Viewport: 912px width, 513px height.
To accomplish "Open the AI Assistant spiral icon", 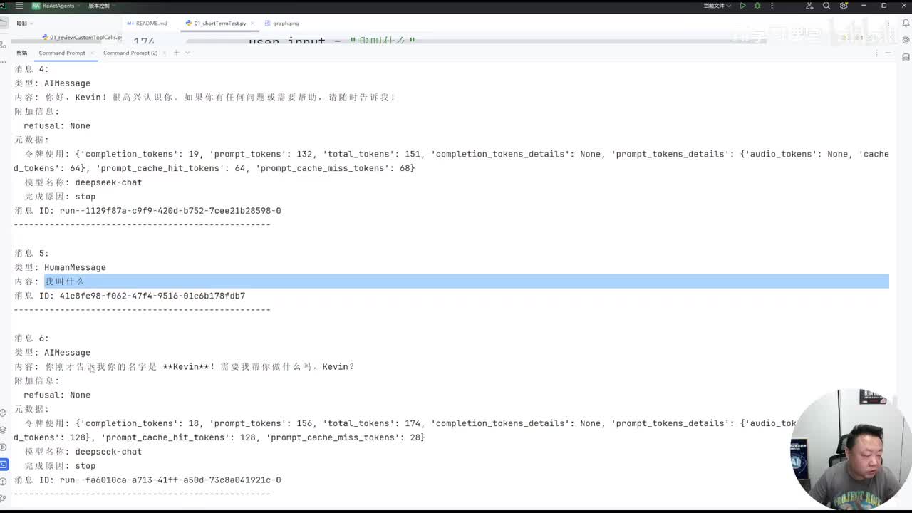I will [x=906, y=38].
